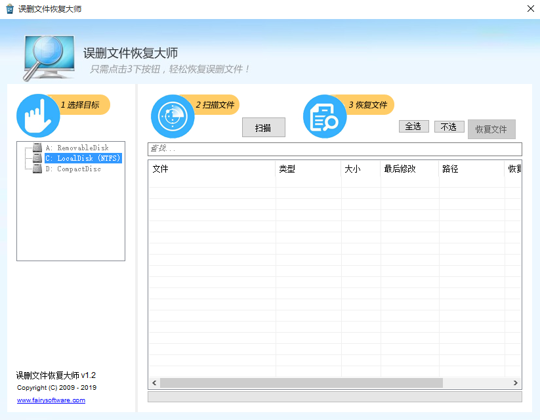
Task: Click the right arrow of the horizontal scrollbar
Action: point(517,383)
